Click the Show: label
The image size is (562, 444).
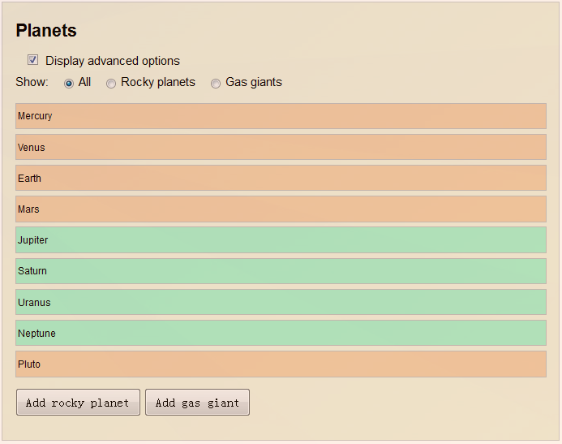point(32,82)
